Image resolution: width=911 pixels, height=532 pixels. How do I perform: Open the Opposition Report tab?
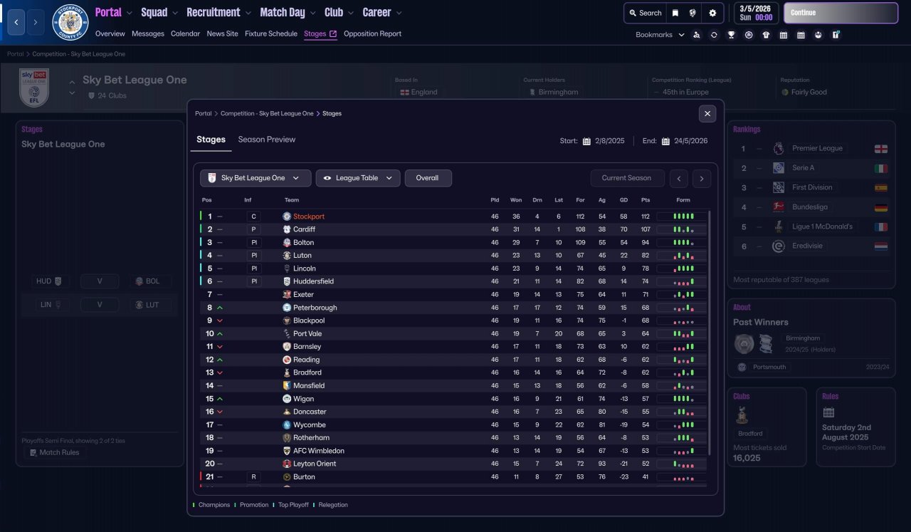(372, 33)
